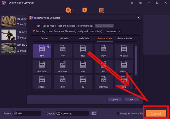
Task: Choose the M4V format tile
Action: pos(63,51)
